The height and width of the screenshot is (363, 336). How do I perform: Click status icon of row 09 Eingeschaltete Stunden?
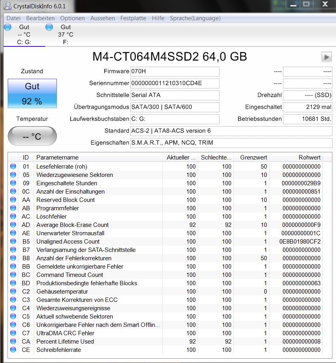(x=13, y=183)
